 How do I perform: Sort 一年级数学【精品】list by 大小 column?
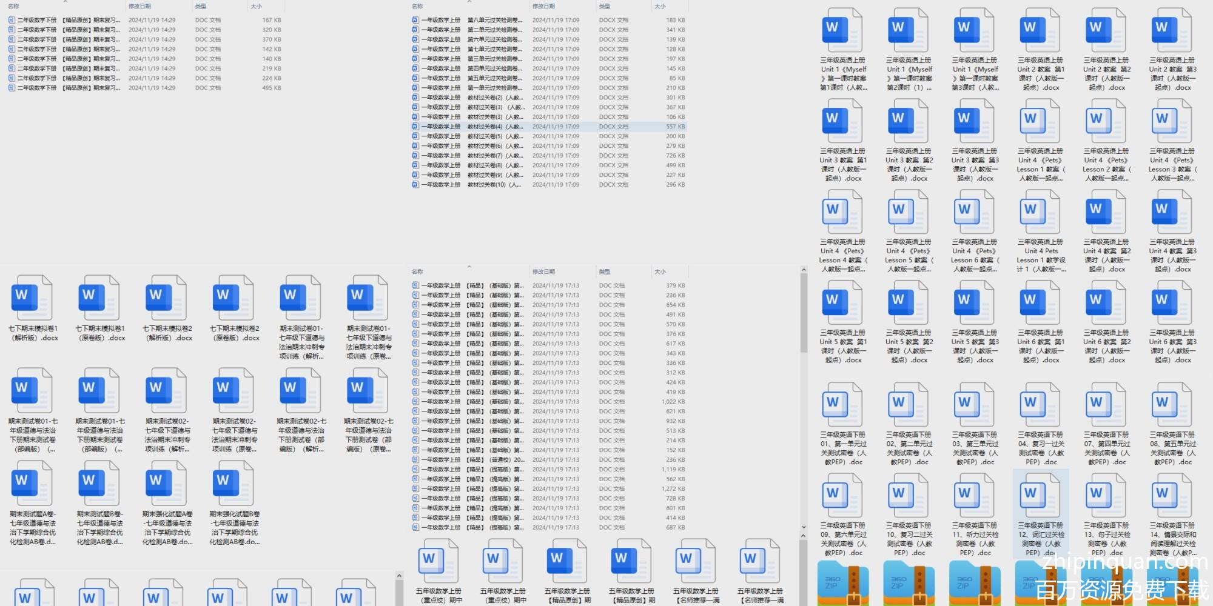pos(660,271)
